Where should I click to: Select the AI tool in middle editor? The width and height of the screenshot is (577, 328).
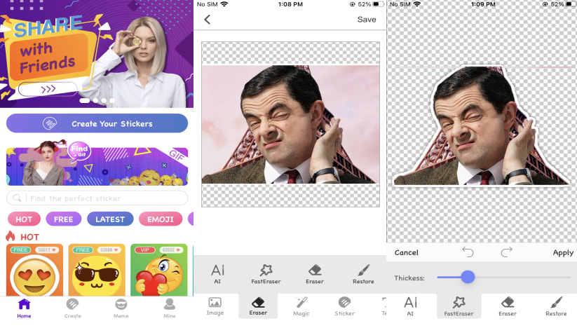(x=217, y=274)
